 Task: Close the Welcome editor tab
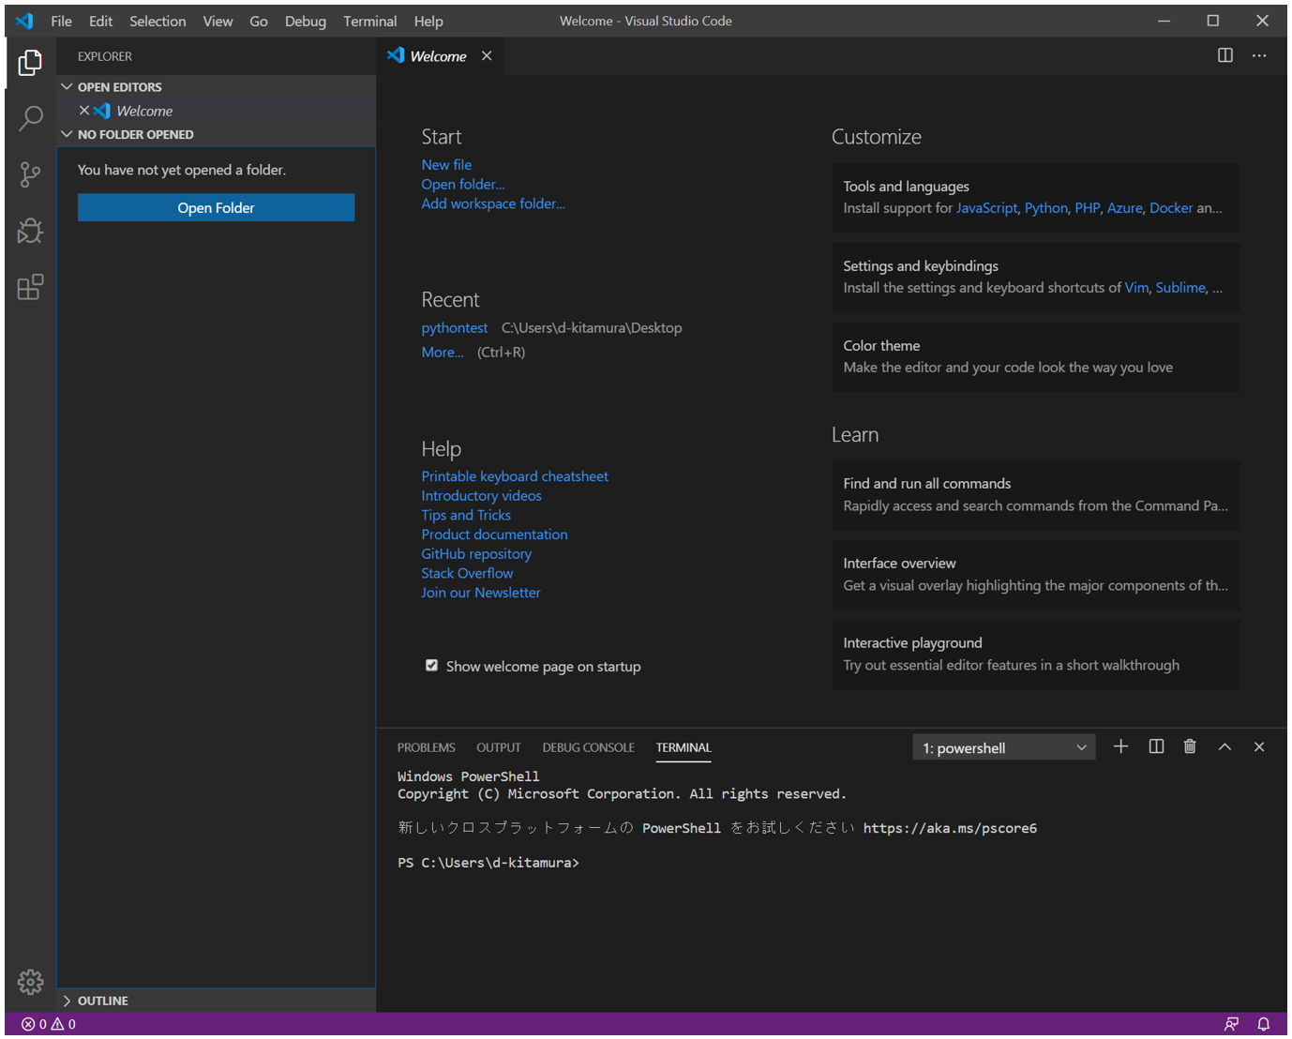tap(487, 56)
